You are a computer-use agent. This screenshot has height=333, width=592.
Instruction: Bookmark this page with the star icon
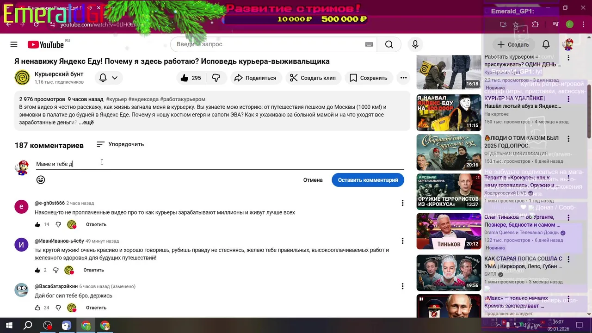[516, 25]
